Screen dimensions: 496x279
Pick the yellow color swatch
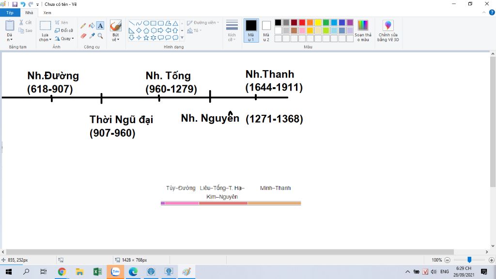[x=318, y=22]
